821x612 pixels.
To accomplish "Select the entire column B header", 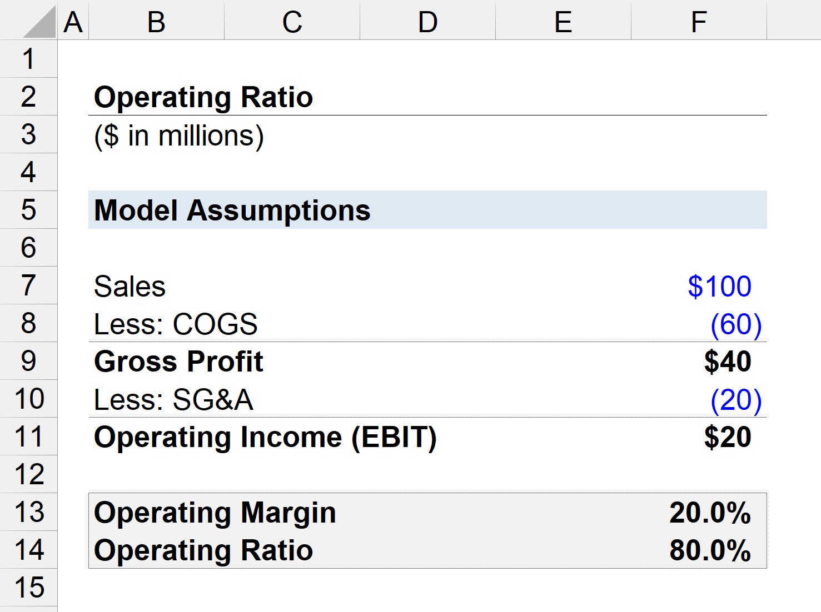I will (156, 22).
